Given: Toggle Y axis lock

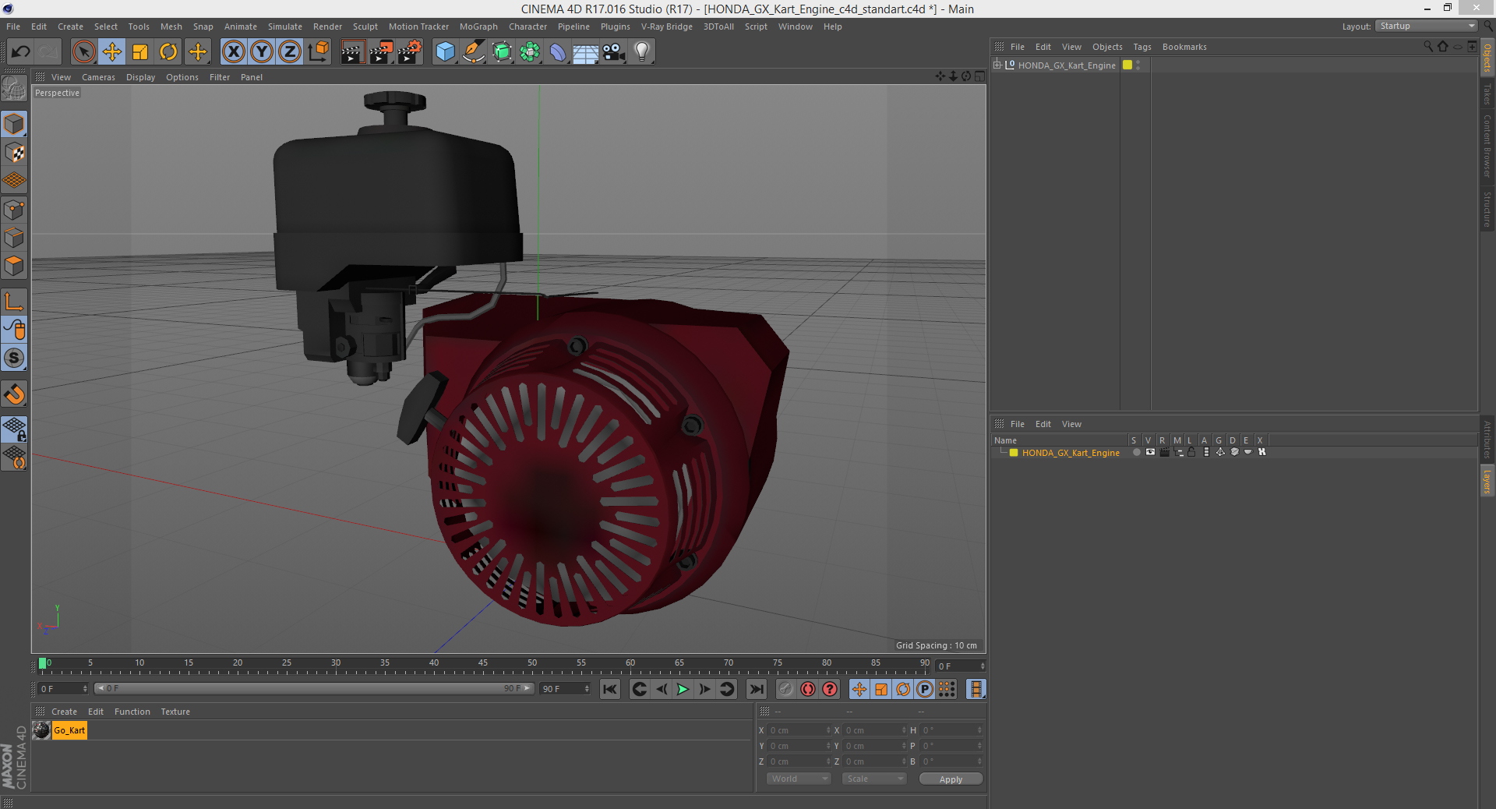Looking at the screenshot, I should (x=262, y=52).
